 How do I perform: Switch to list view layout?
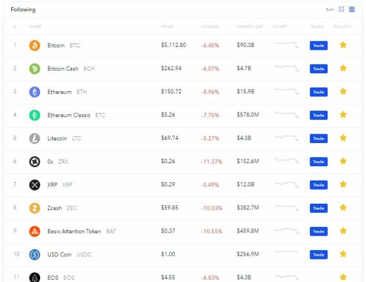(x=352, y=9)
